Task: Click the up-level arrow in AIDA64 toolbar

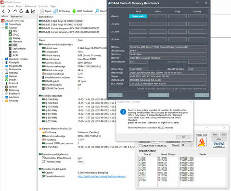Action: 15,11
